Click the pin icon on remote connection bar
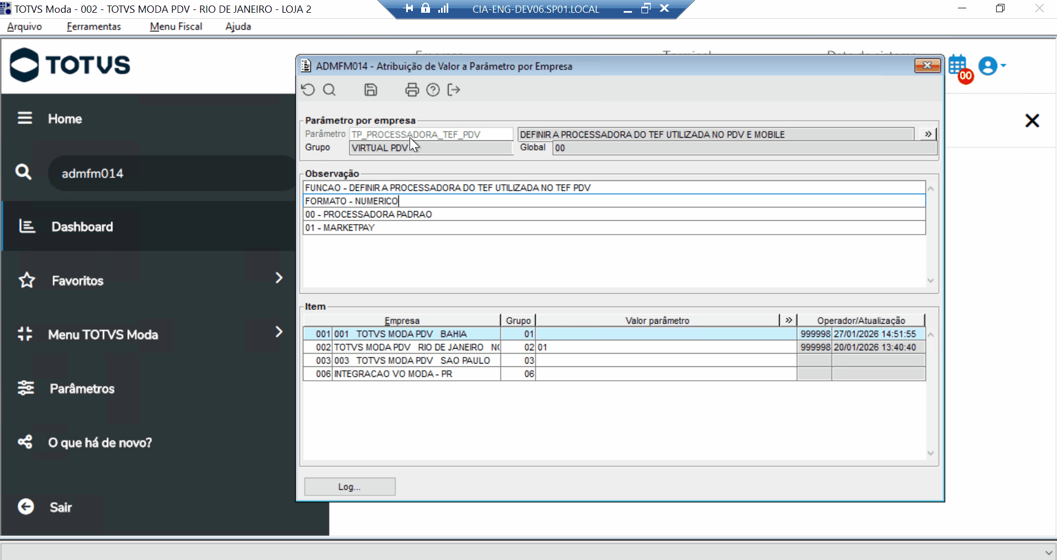Image resolution: width=1057 pixels, height=560 pixels. [x=409, y=8]
